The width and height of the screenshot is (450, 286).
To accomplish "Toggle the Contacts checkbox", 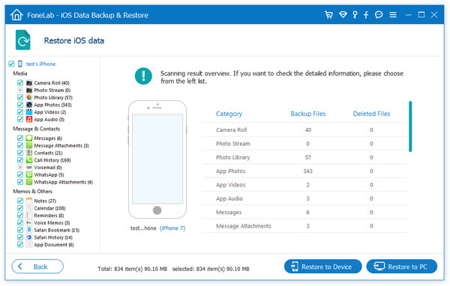I will click(x=20, y=153).
